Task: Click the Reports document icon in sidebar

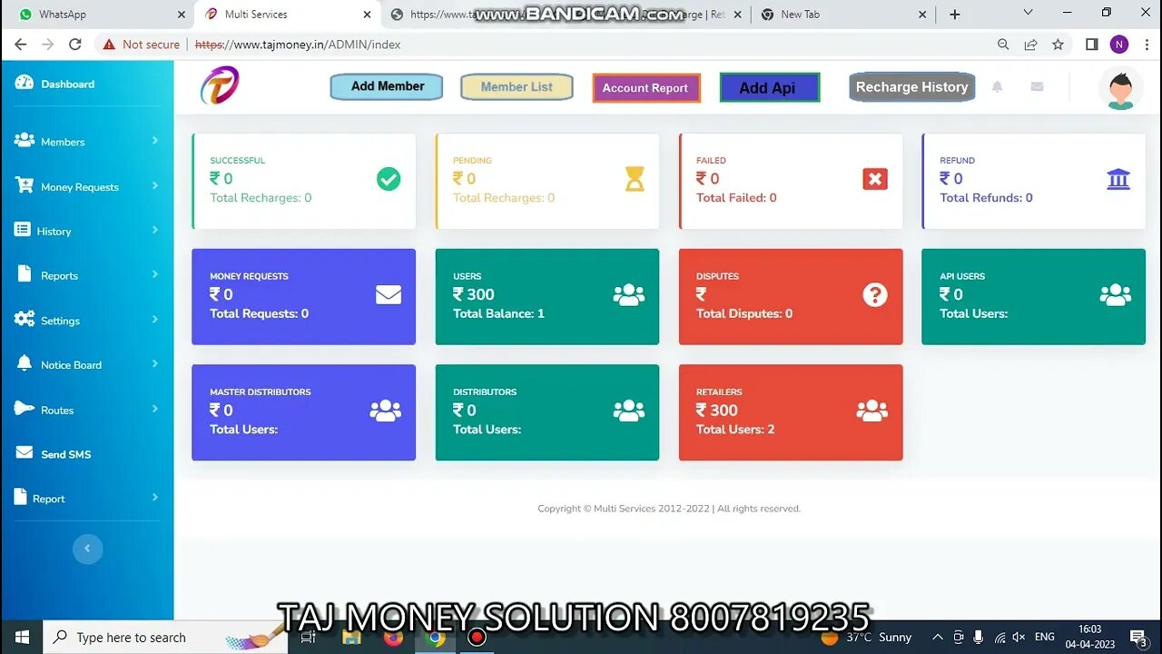Action: (24, 274)
